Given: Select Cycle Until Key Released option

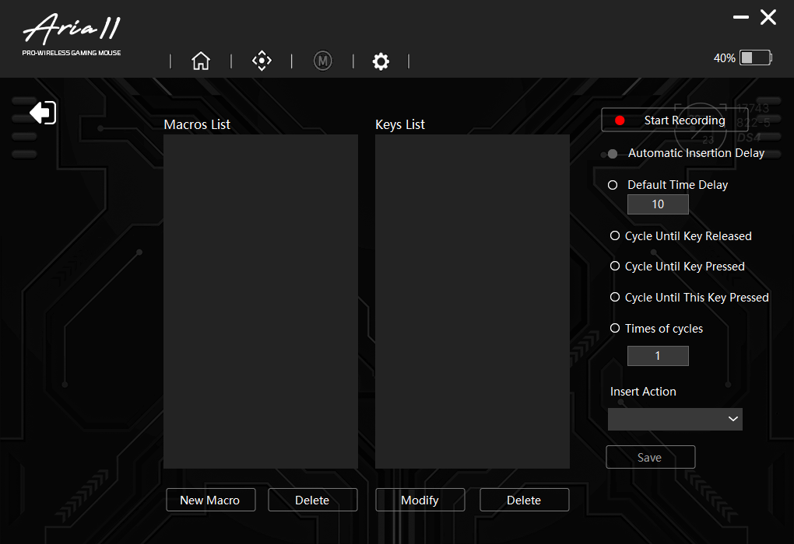Looking at the screenshot, I should tap(615, 235).
